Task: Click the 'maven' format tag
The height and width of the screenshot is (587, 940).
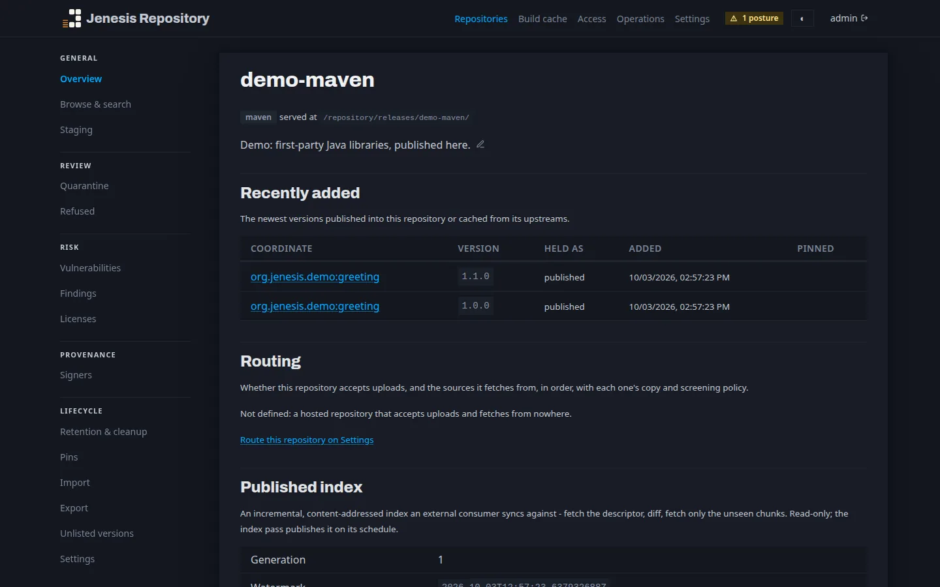Action: (x=258, y=117)
